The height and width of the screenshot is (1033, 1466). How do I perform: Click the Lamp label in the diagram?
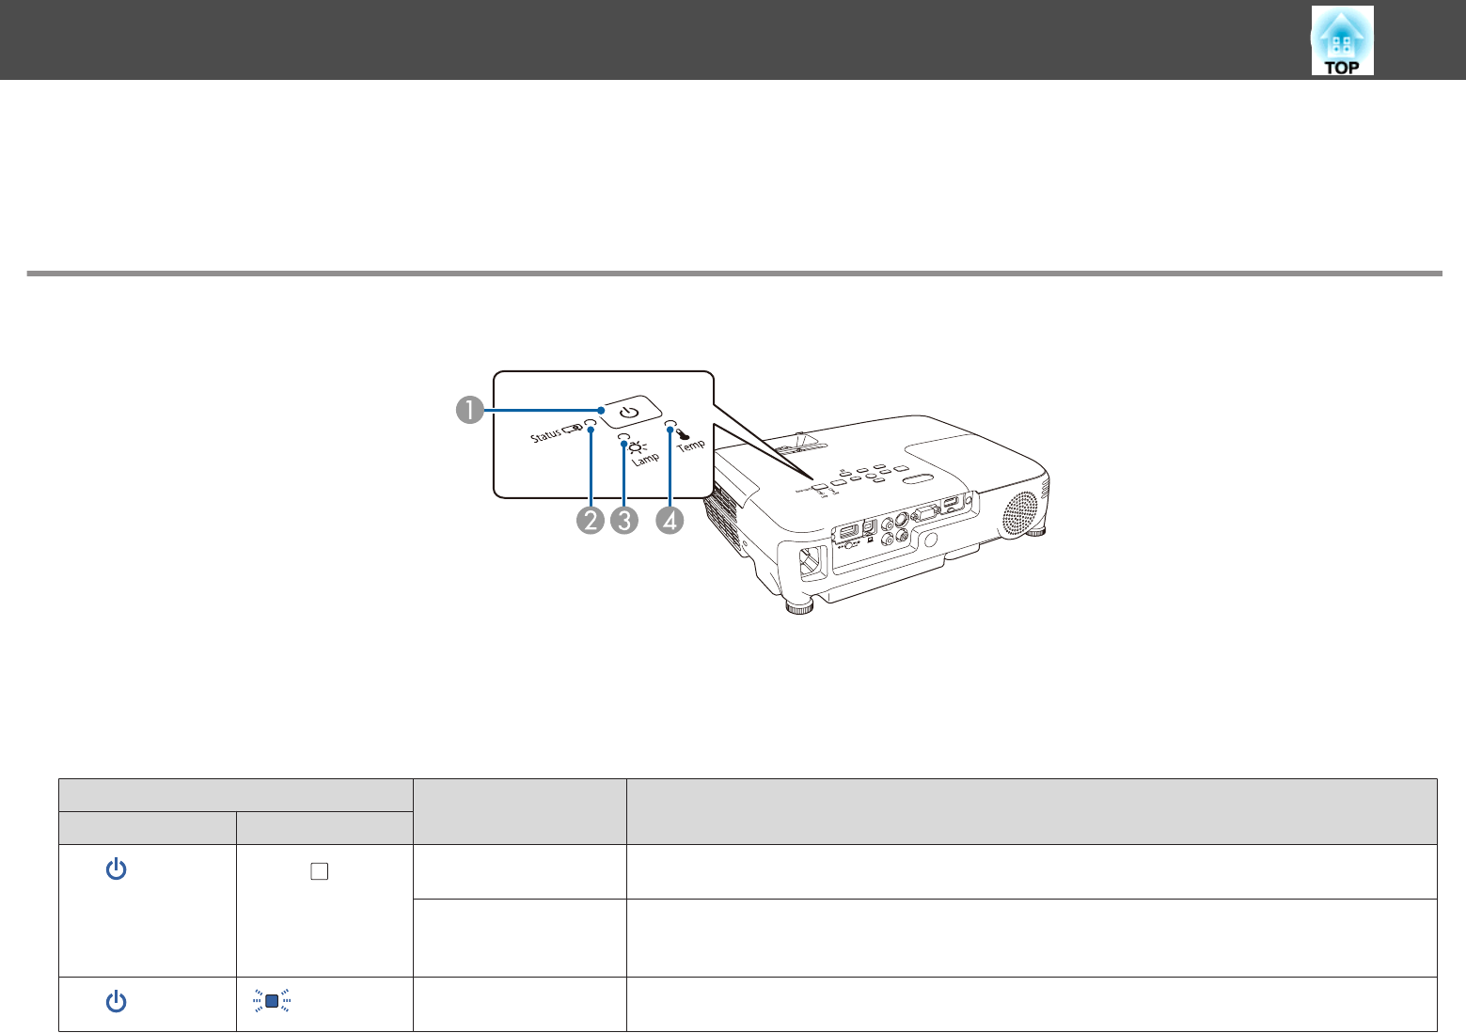coord(645,458)
